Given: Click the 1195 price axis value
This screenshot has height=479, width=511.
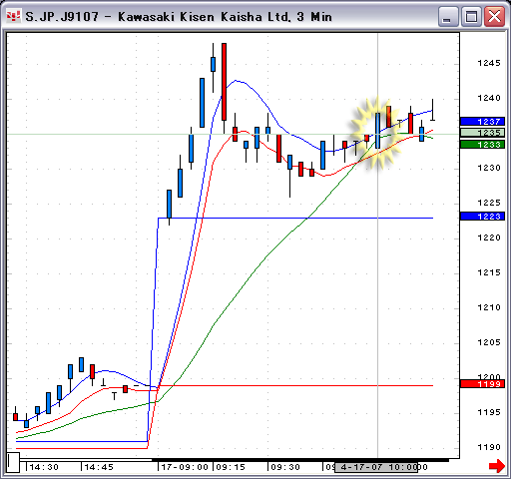Looking at the screenshot, I should coord(489,412).
